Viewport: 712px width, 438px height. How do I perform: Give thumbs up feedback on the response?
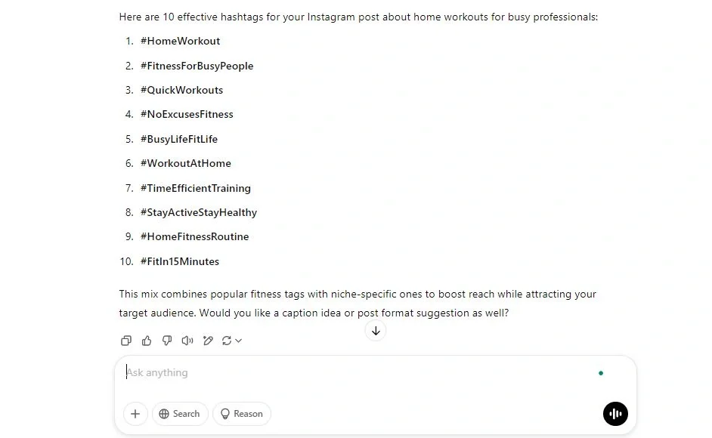click(x=147, y=341)
